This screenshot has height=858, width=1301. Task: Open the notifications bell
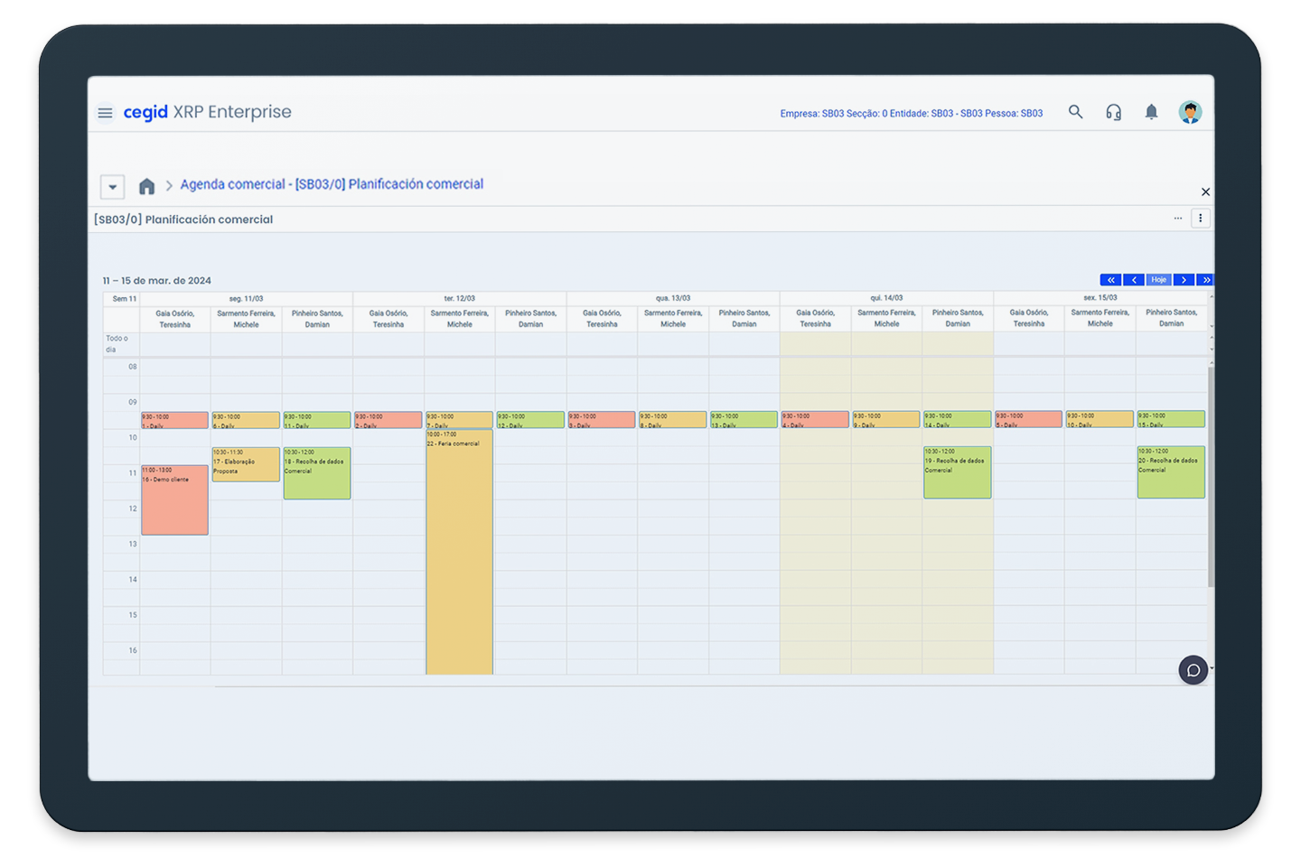pos(1151,112)
